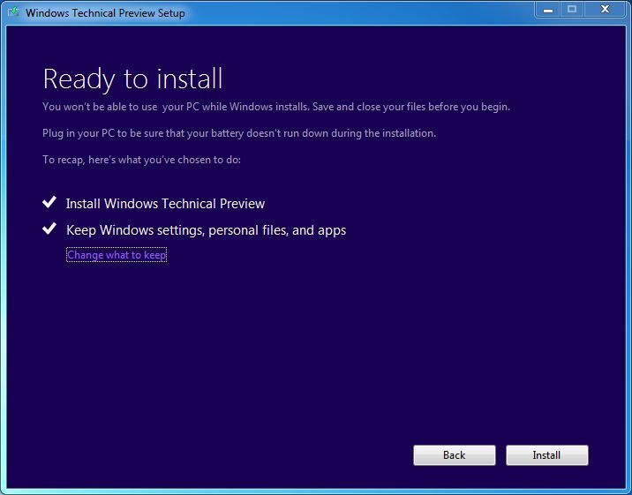Select the "Install Windows Technical Preview" item text
Image resolution: width=632 pixels, height=495 pixels.
coord(165,204)
